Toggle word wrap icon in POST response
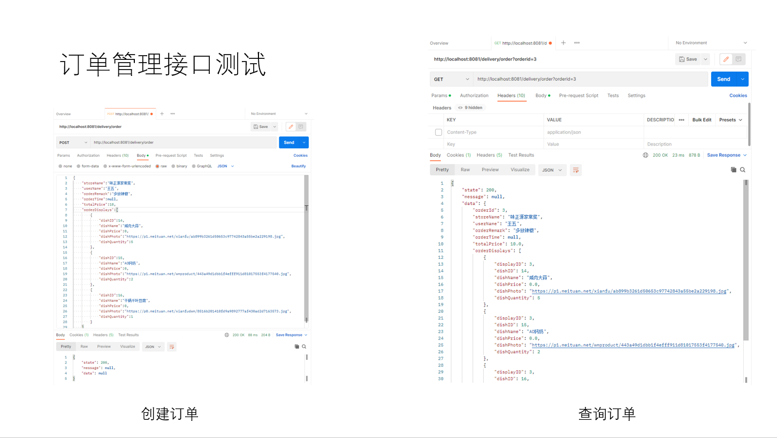 tap(172, 347)
